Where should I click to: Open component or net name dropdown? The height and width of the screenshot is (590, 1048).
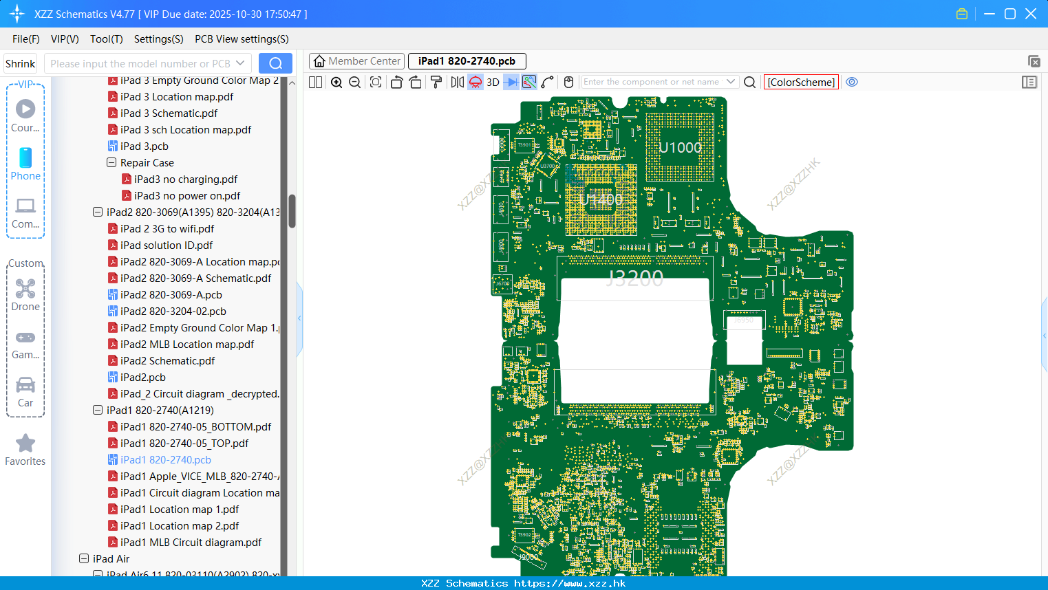(731, 82)
